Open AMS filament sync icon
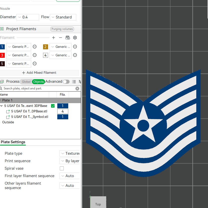The image size is (208, 208). (x=68, y=38)
